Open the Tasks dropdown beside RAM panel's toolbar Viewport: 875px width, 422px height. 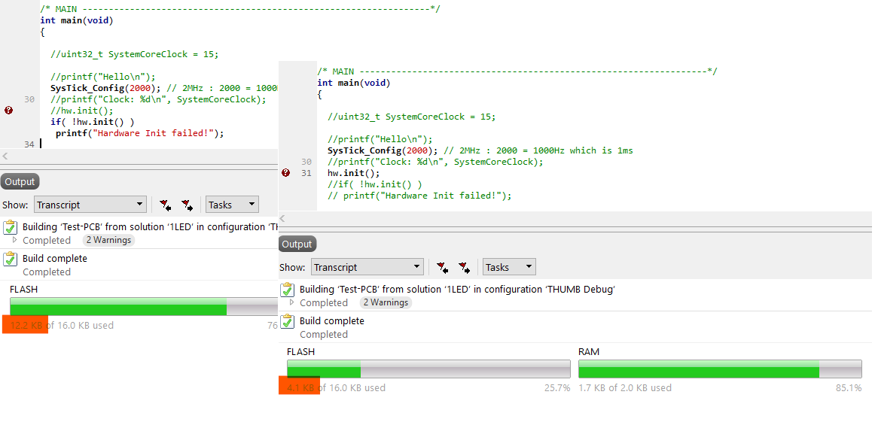[510, 267]
